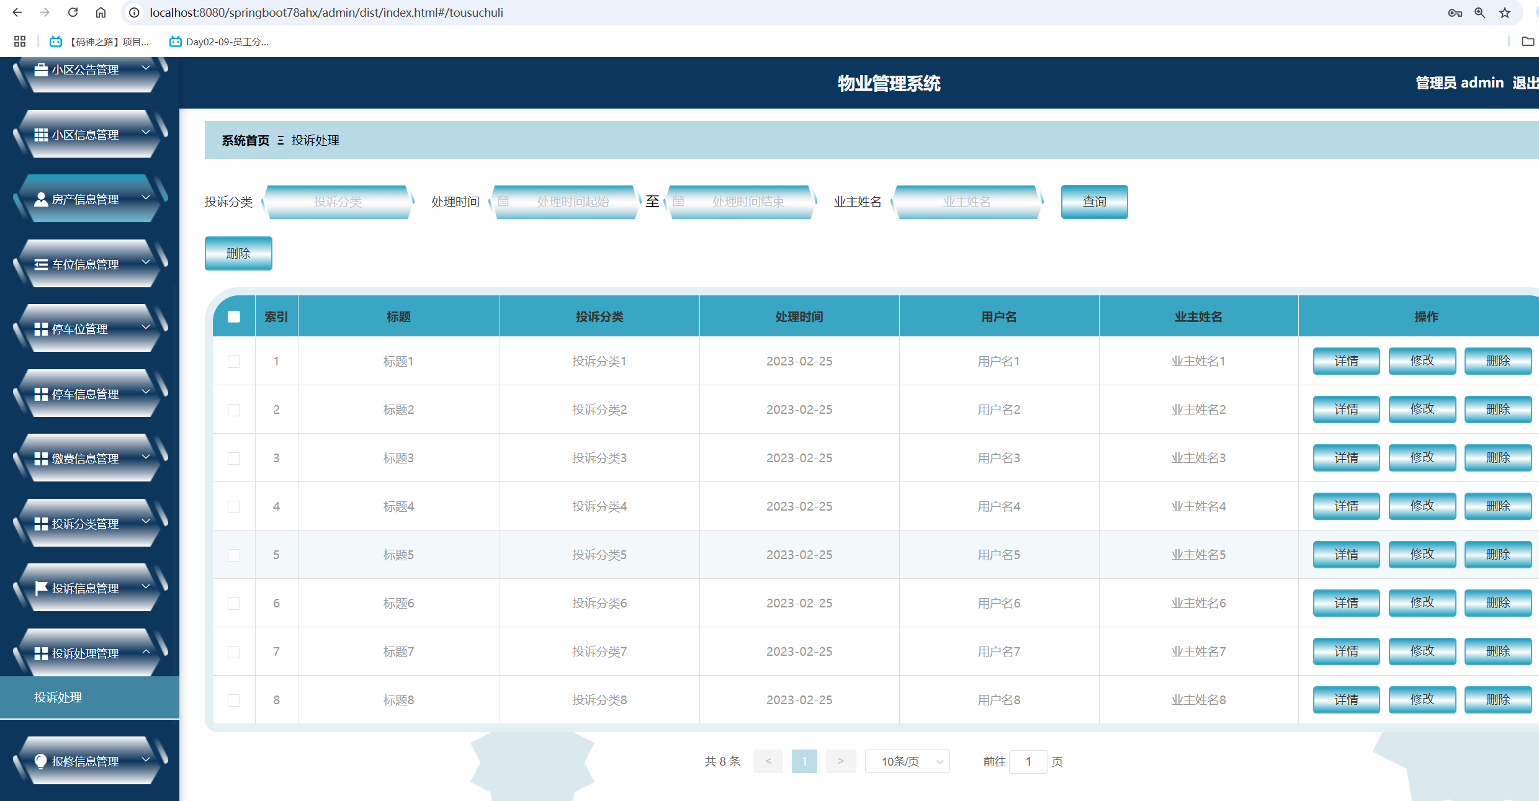Expand 缴费信息管理 menu chevron

(x=146, y=456)
